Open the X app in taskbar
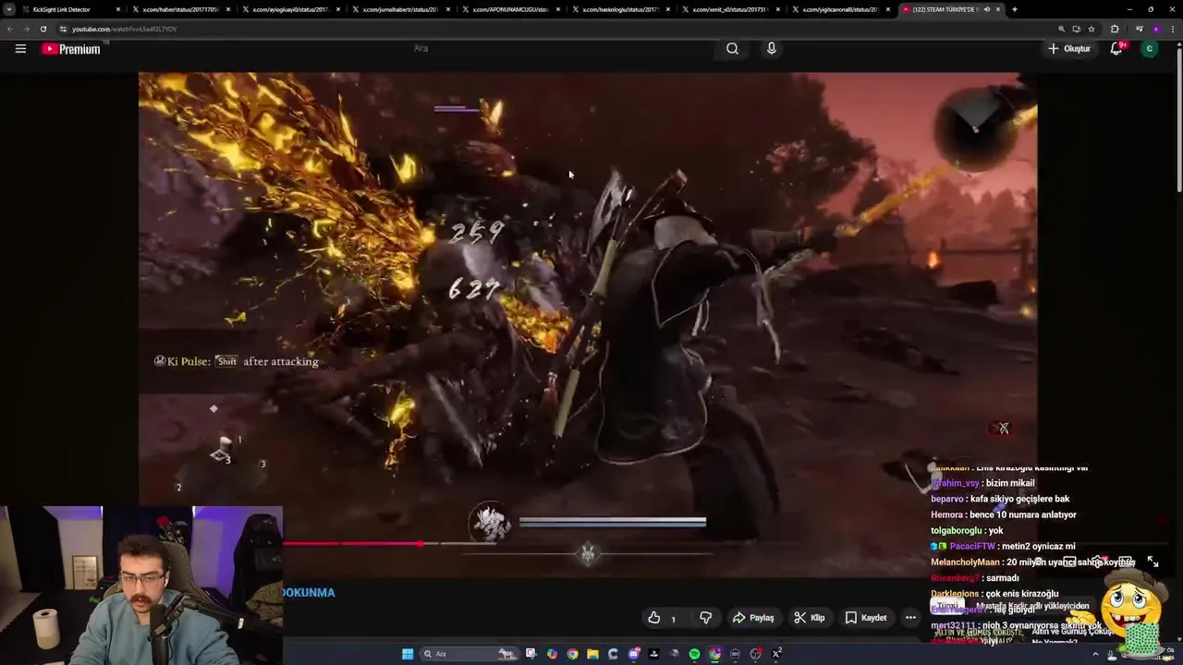Image resolution: width=1183 pixels, height=665 pixels. pyautogui.click(x=776, y=654)
